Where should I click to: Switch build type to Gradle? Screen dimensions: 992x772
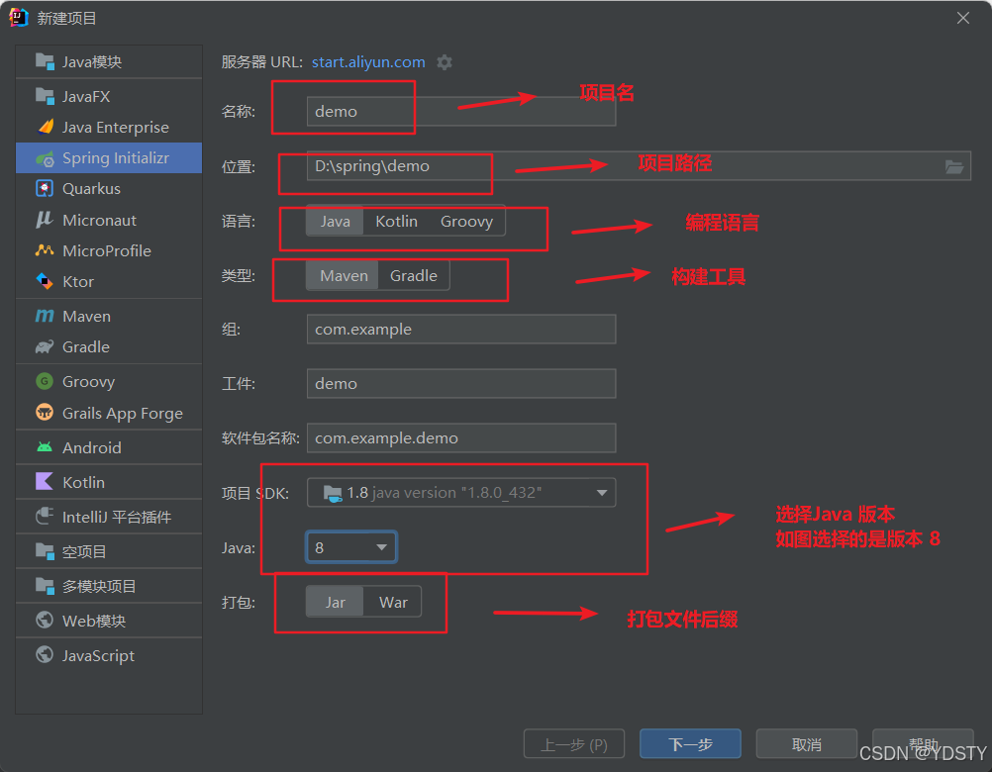[x=414, y=275]
